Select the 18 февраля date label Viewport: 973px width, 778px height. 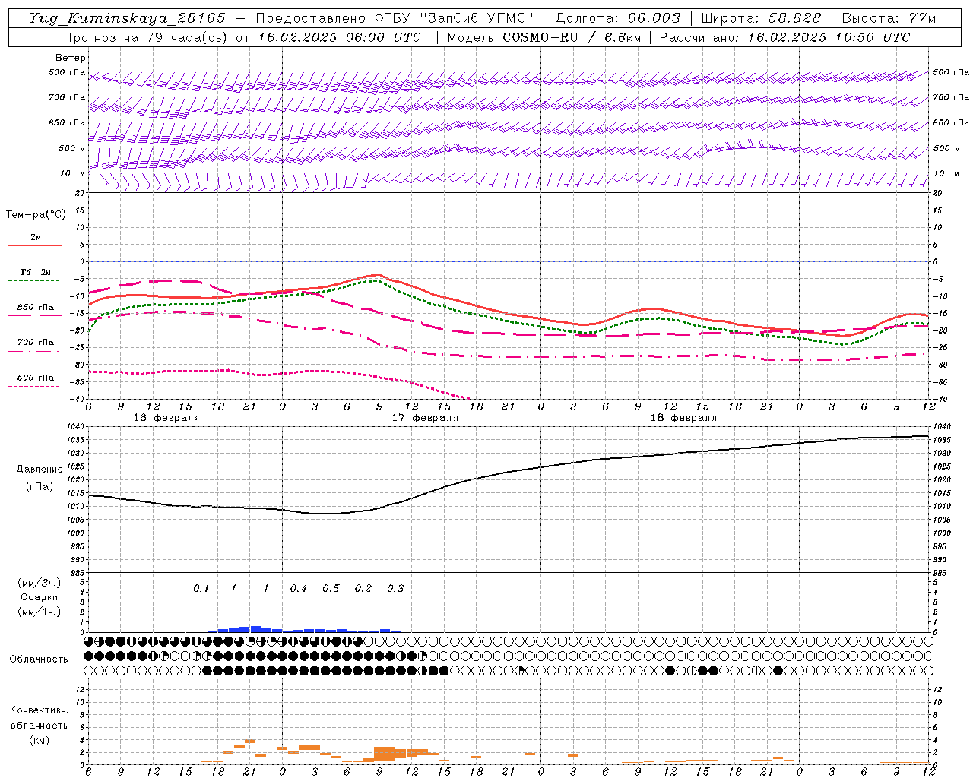[683, 418]
